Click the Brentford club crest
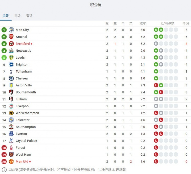This screenshot has height=174, width=191. (11, 44)
